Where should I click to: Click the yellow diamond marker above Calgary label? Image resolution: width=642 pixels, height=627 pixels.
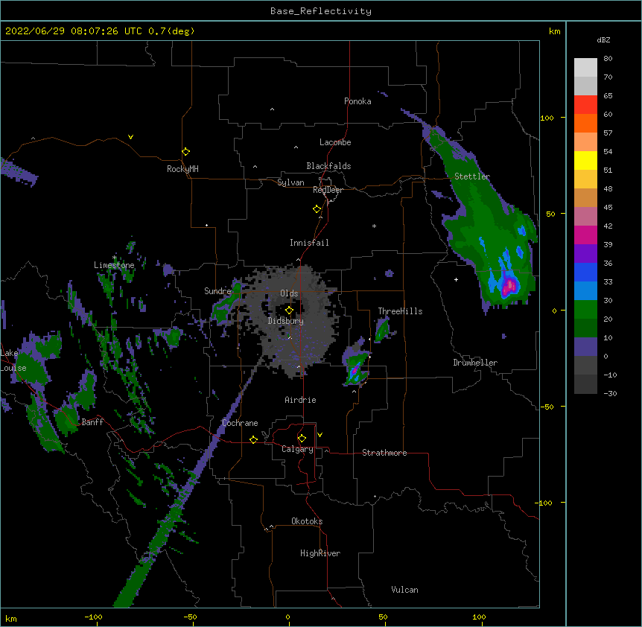[x=302, y=439]
